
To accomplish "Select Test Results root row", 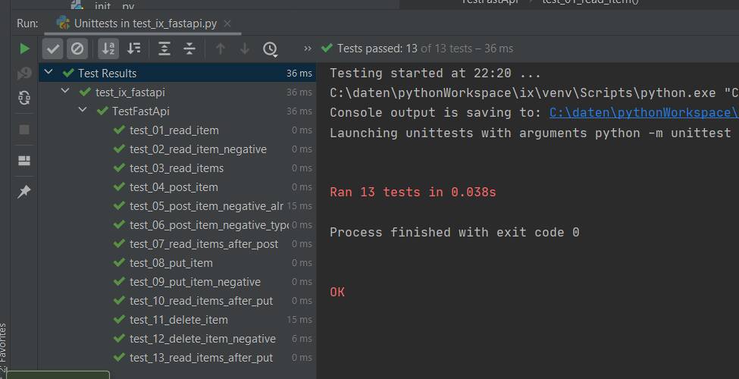I will coord(177,73).
